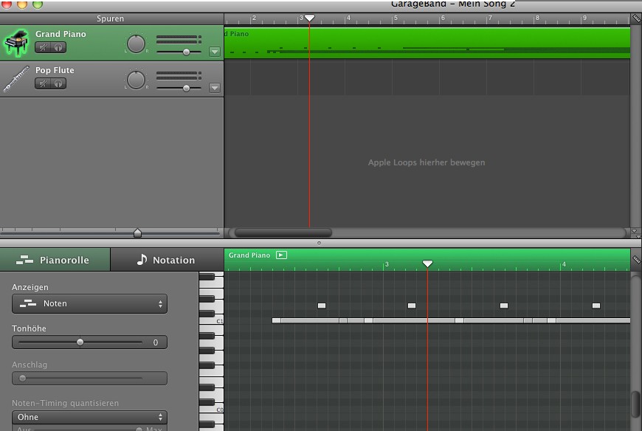Open the Anzeigen dropdown showing Noten
The width and height of the screenshot is (642, 431).
pyautogui.click(x=90, y=304)
